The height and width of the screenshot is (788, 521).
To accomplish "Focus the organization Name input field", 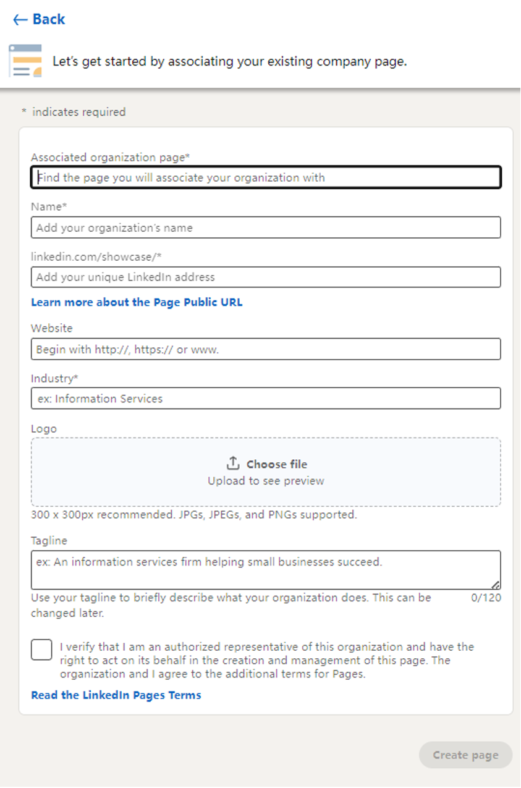I will pyautogui.click(x=266, y=227).
